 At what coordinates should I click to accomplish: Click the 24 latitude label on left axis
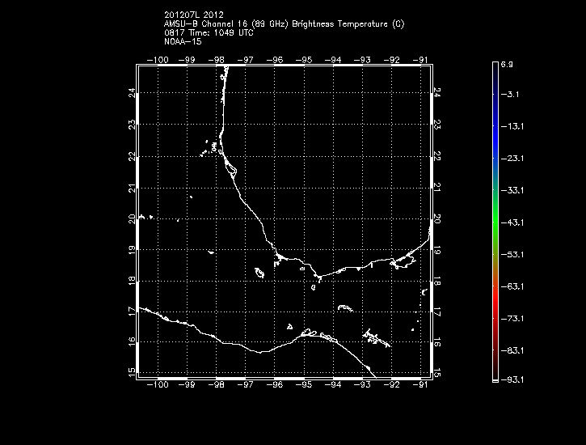tap(133, 93)
